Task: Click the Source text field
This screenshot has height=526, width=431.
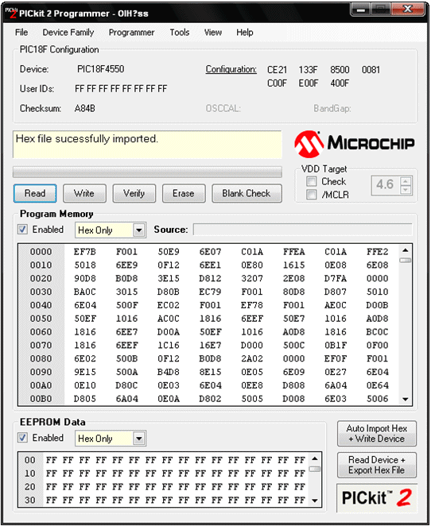Action: (302, 230)
